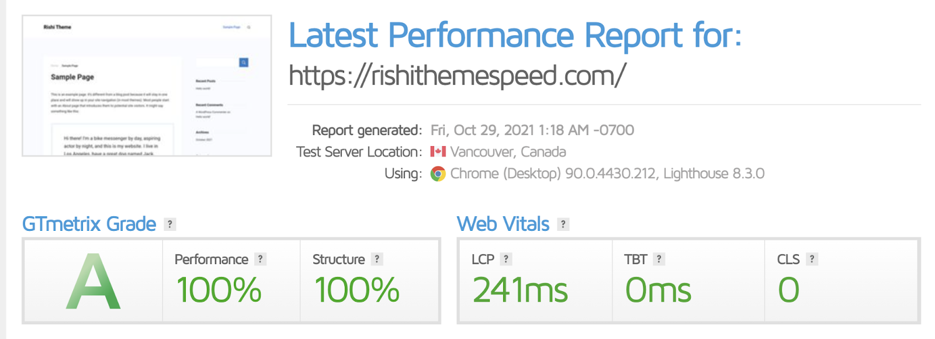The height and width of the screenshot is (339, 935).
Task: Select the grade A letter
Action: point(93,281)
